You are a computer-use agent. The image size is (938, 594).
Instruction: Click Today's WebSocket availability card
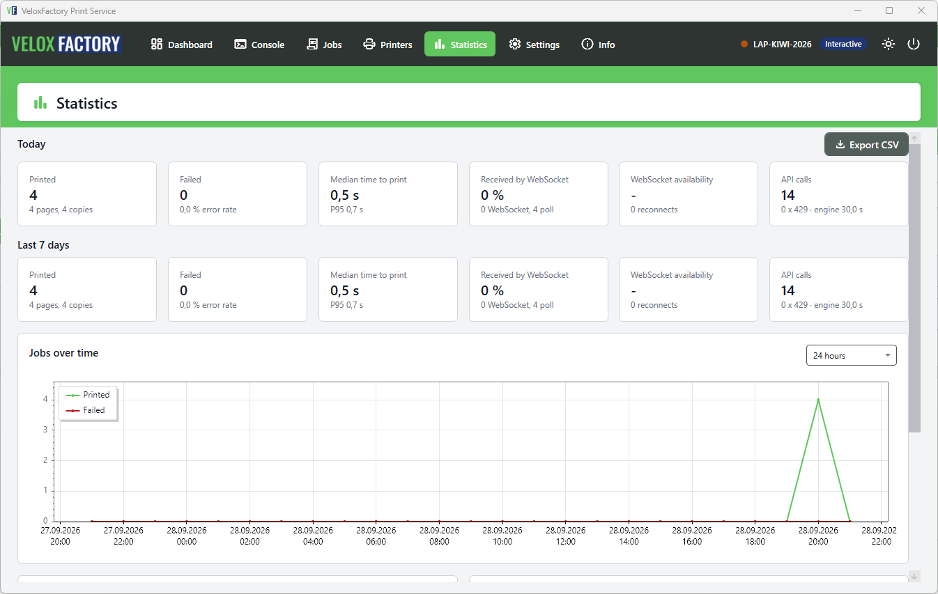click(x=689, y=194)
